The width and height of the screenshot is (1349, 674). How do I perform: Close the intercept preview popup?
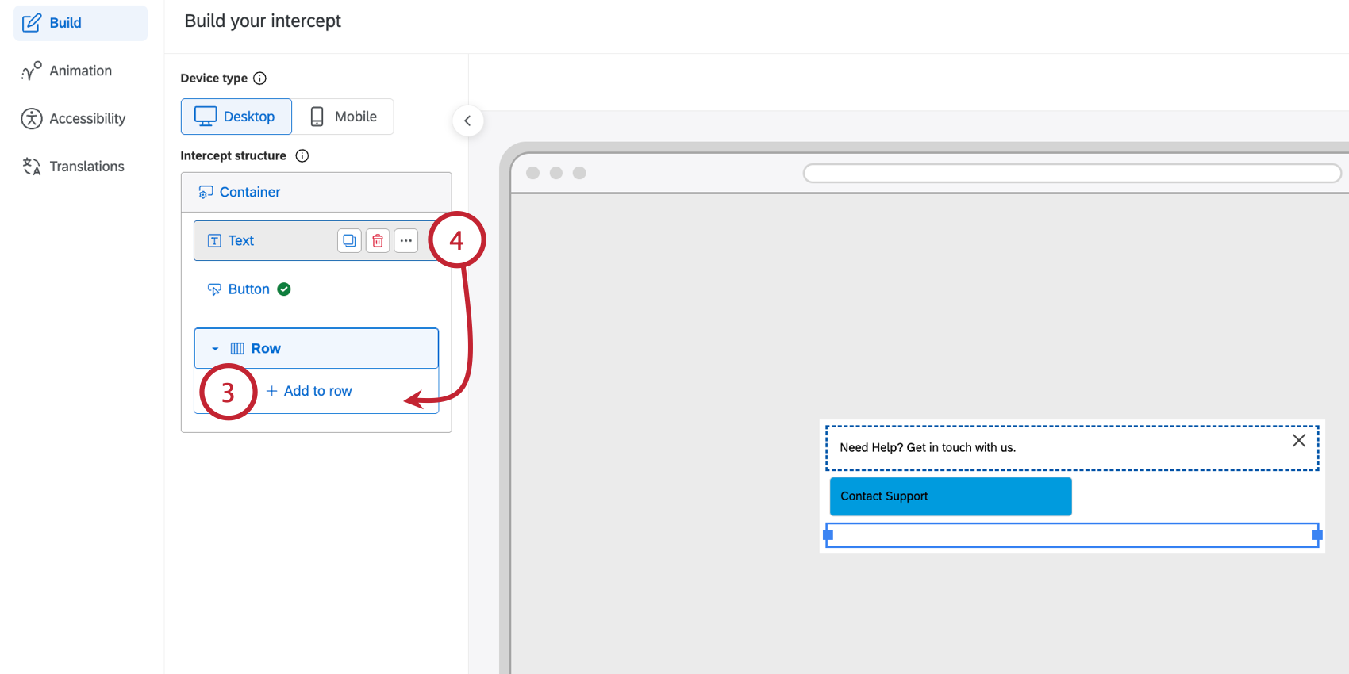(x=1299, y=440)
